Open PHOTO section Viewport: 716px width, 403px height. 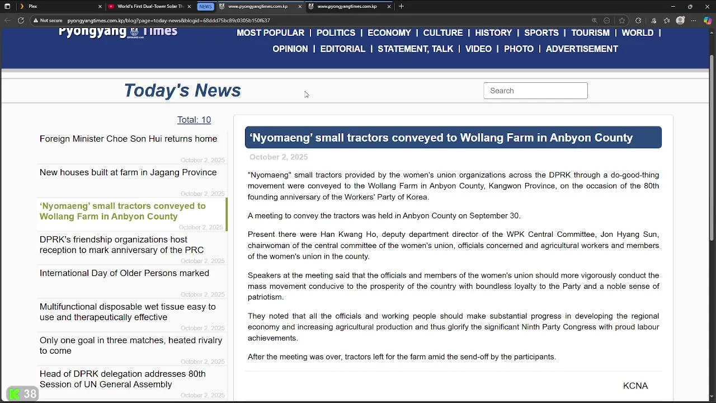point(519,49)
